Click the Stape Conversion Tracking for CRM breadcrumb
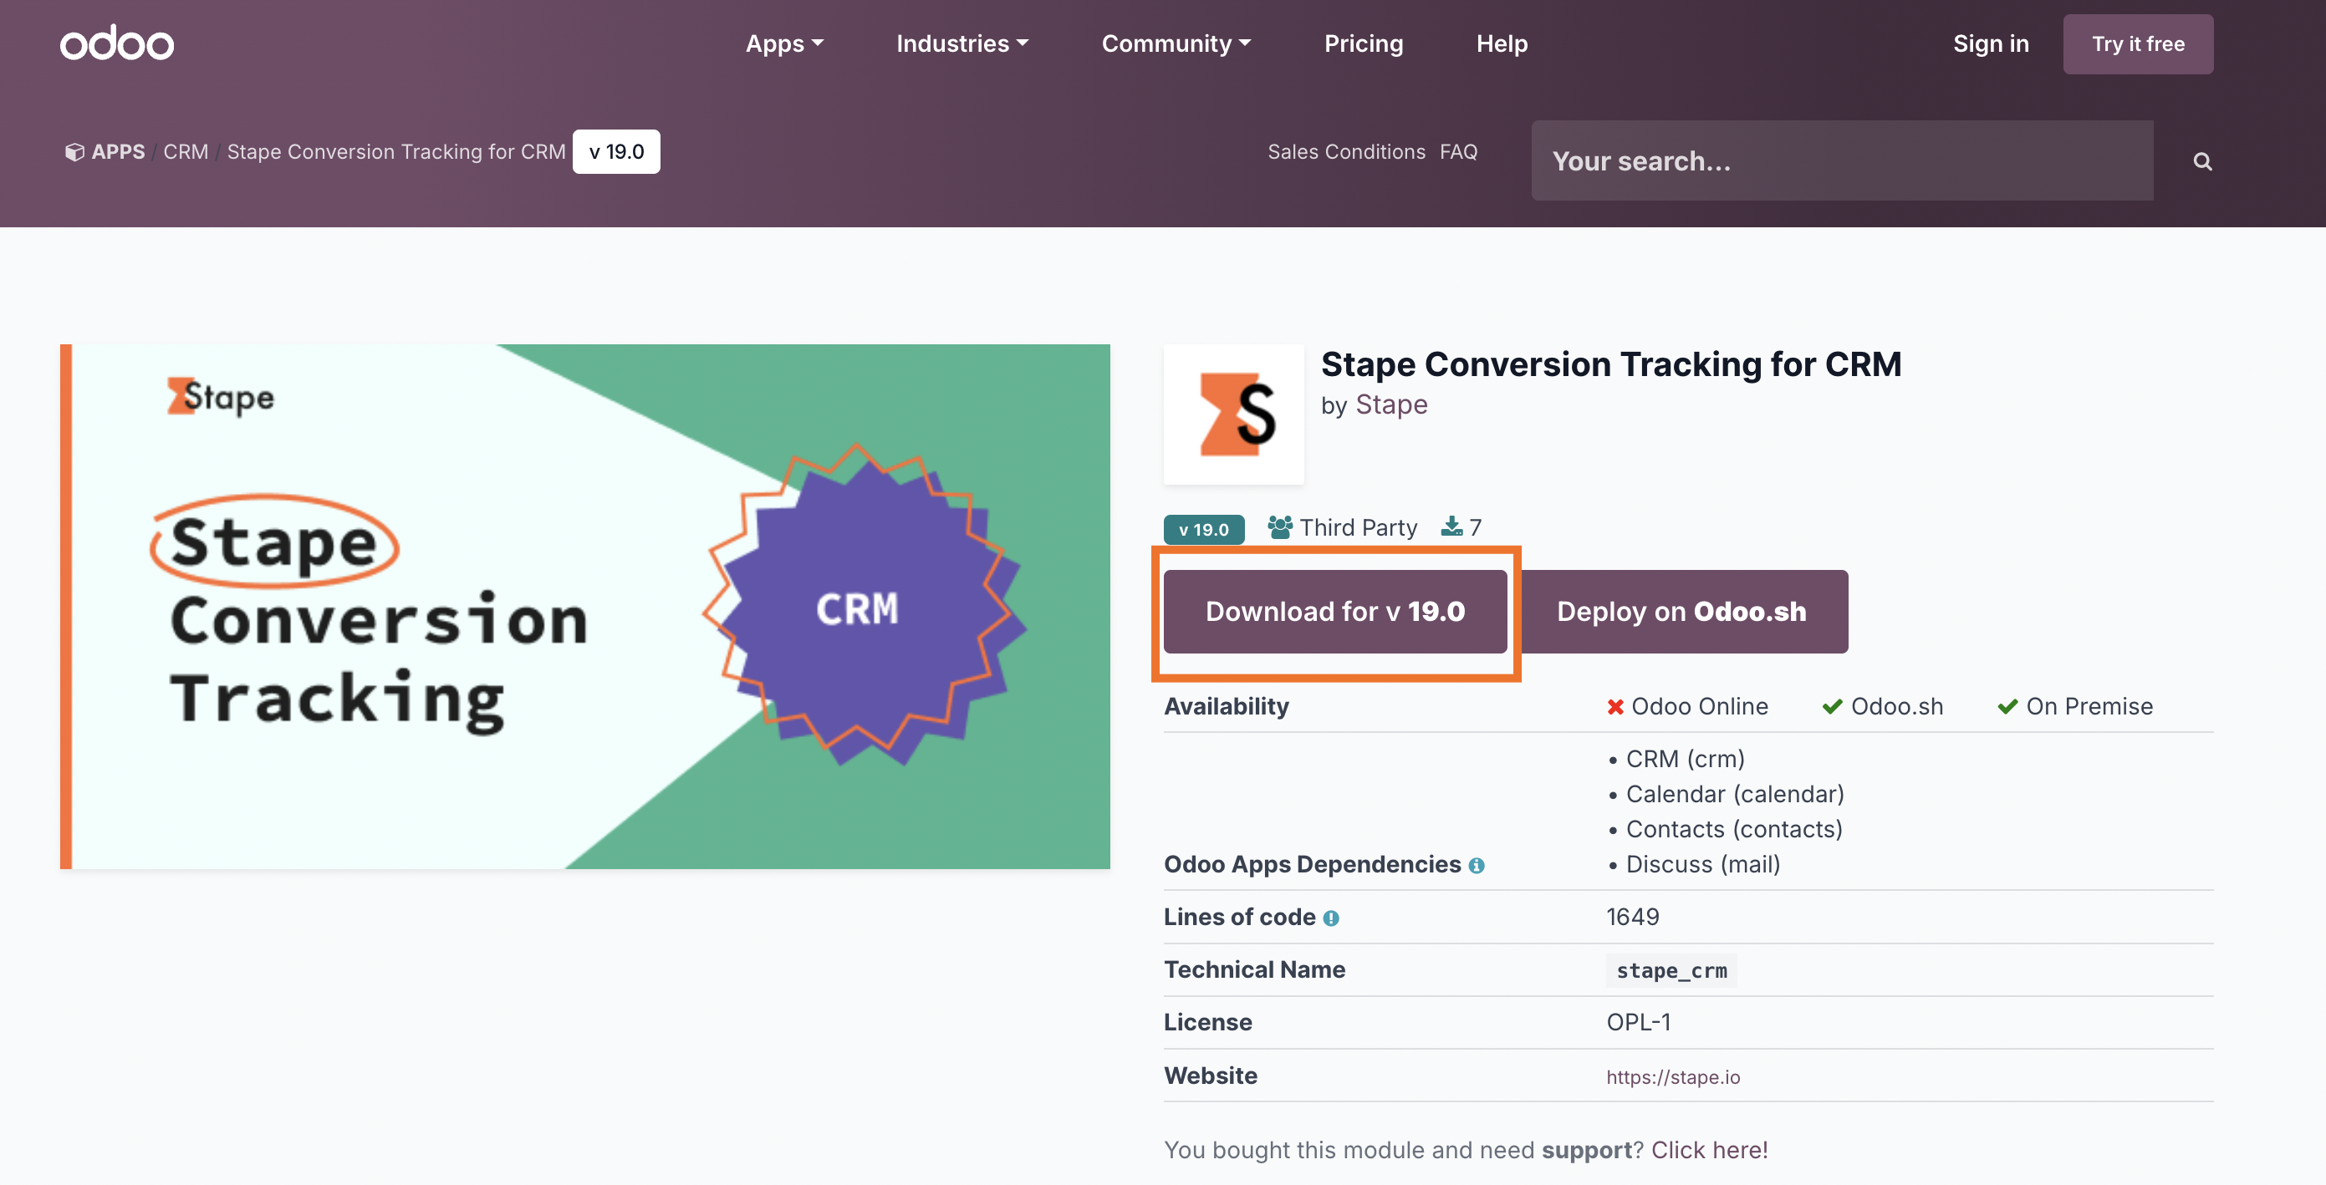The height and width of the screenshot is (1185, 2326). pyautogui.click(x=395, y=151)
